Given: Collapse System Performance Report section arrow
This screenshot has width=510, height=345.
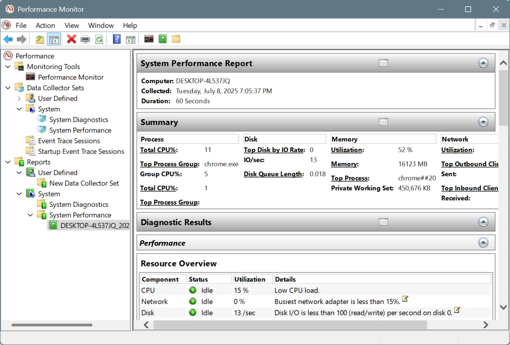Looking at the screenshot, I should (x=483, y=63).
